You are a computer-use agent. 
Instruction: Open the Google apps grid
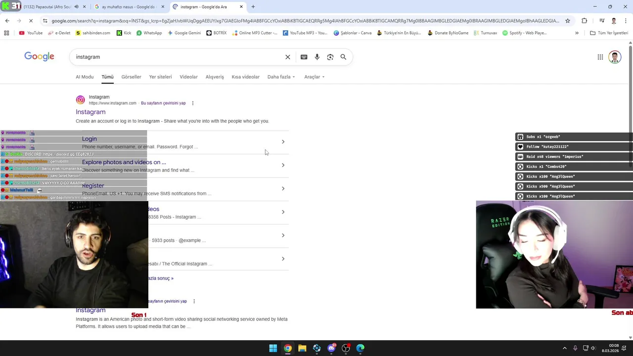pos(600,57)
